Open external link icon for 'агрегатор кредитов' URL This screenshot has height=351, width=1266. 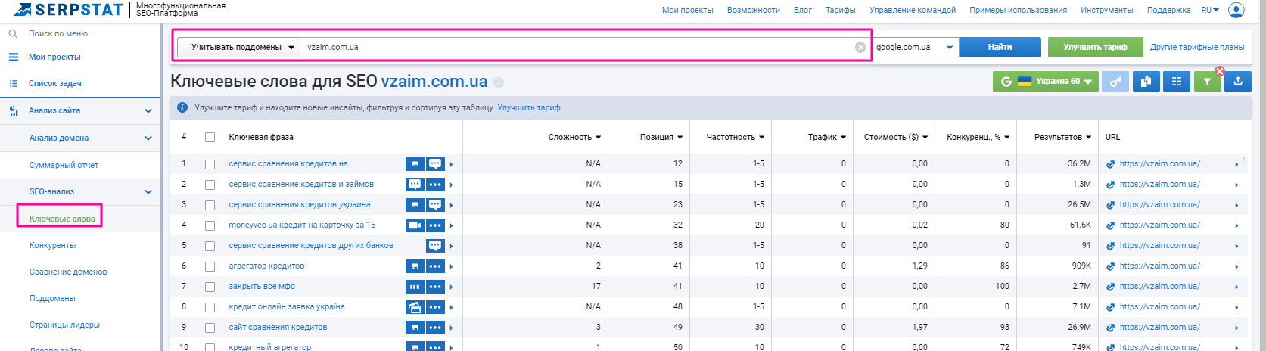pos(1110,266)
